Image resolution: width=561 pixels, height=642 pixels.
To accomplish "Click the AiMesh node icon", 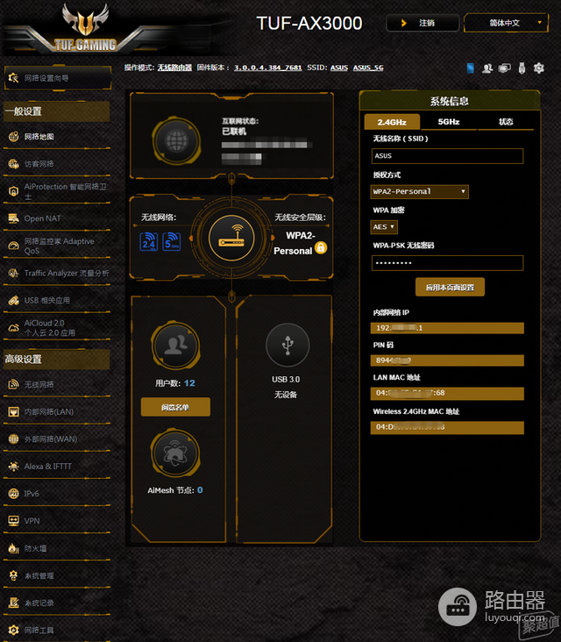I will 175,453.
